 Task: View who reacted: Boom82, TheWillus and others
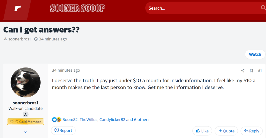tap(106, 120)
